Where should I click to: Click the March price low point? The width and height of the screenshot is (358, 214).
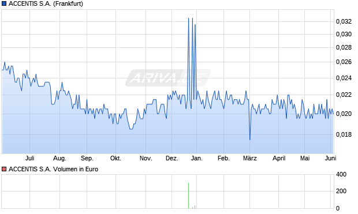click(250, 140)
